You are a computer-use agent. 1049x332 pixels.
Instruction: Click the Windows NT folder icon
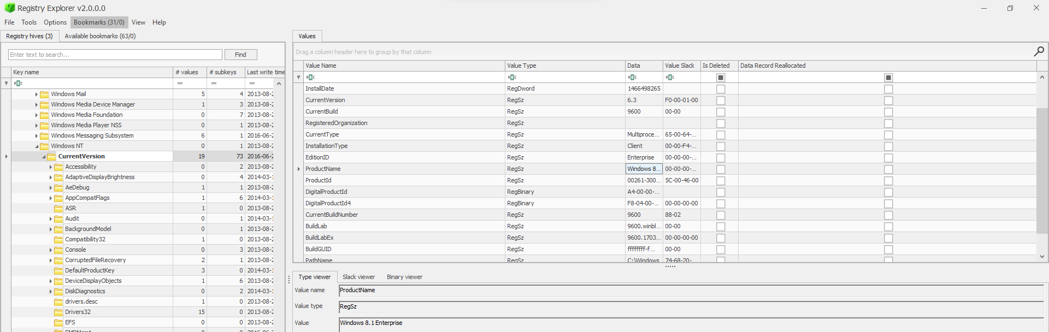[x=45, y=146]
